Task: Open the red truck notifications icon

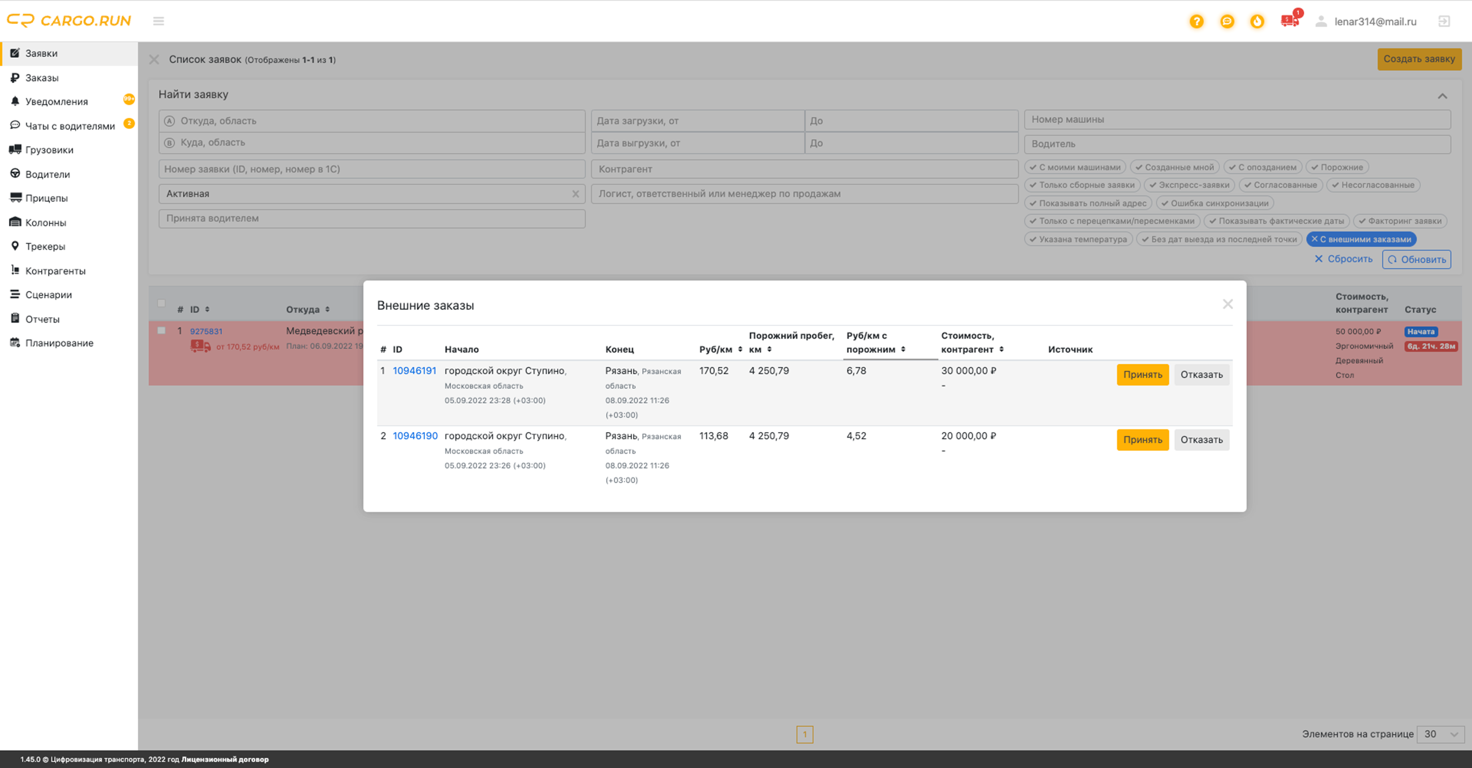Action: 1289,21
